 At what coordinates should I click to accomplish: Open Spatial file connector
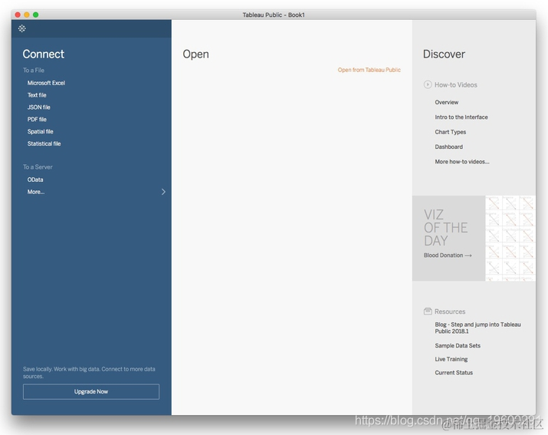40,132
